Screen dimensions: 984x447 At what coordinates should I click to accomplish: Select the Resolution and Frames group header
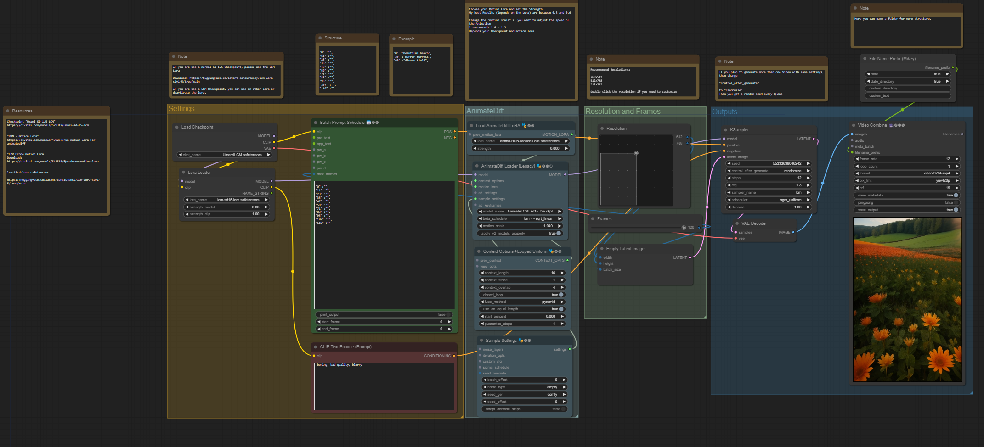(x=622, y=112)
